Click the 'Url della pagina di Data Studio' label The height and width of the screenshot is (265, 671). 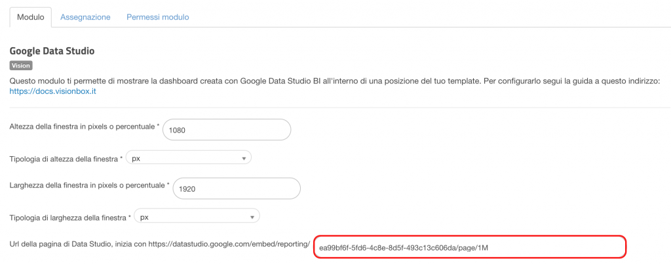[160, 244]
